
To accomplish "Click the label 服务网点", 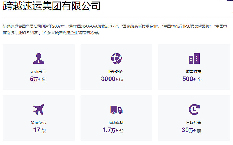I will point(116,72).
